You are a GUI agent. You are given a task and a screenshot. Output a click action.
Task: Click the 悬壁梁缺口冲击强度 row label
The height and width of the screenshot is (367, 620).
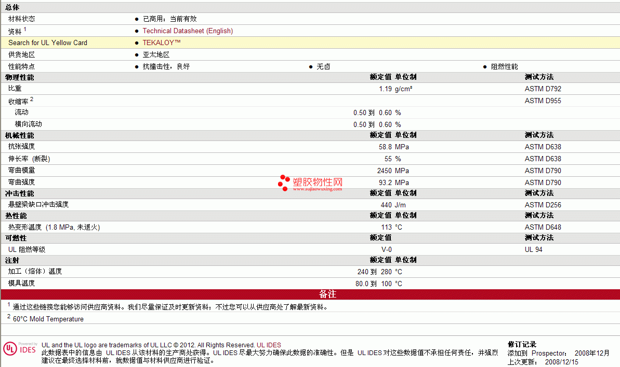coord(38,205)
